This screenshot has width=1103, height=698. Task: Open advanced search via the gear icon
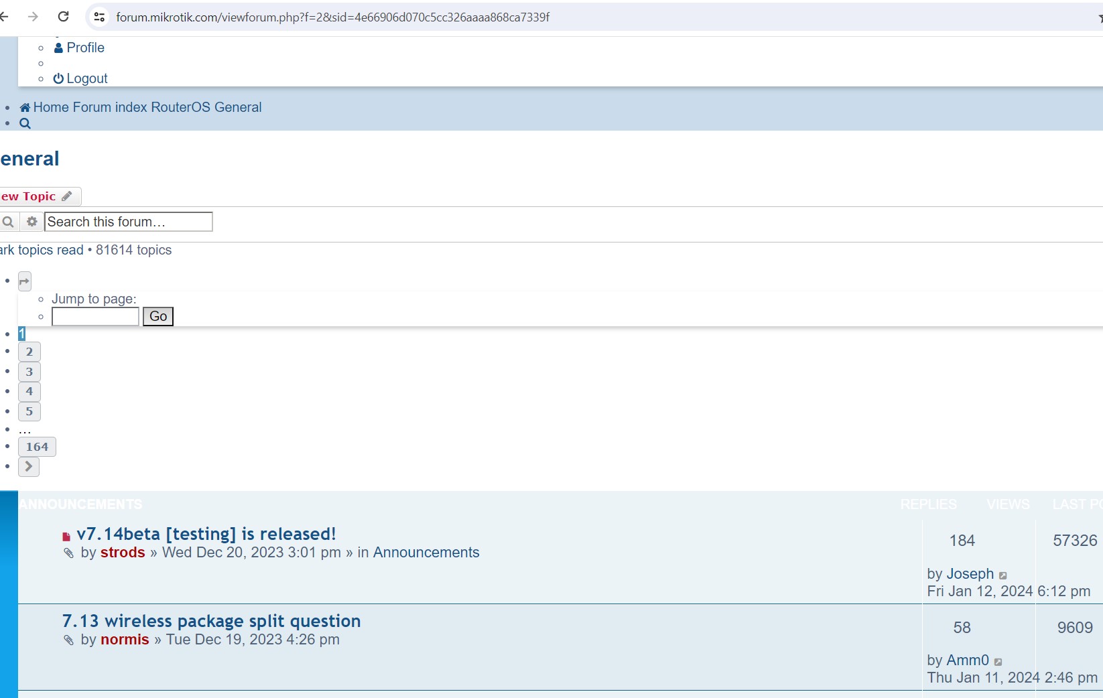coord(31,222)
